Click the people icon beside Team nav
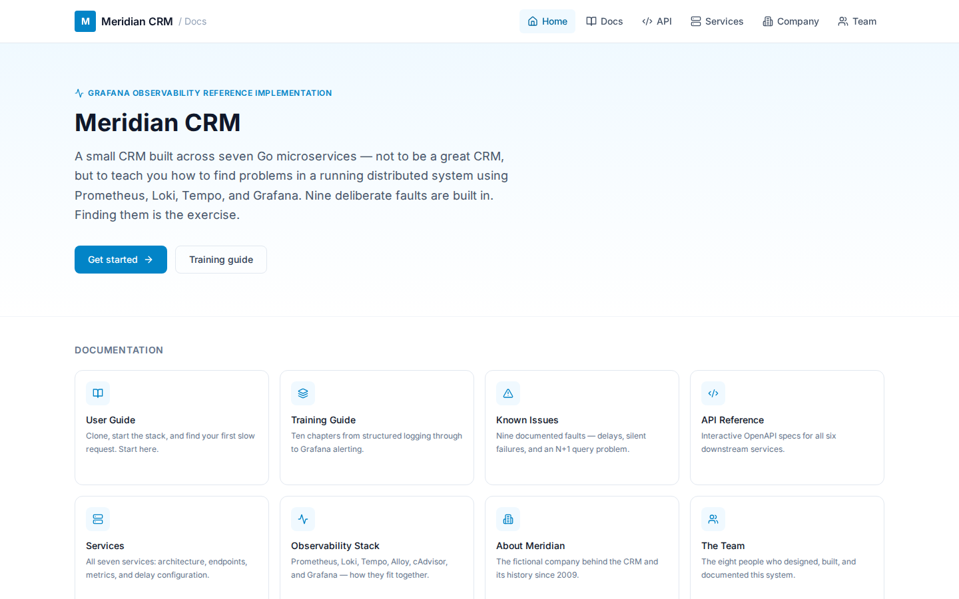959x599 pixels. 843,21
